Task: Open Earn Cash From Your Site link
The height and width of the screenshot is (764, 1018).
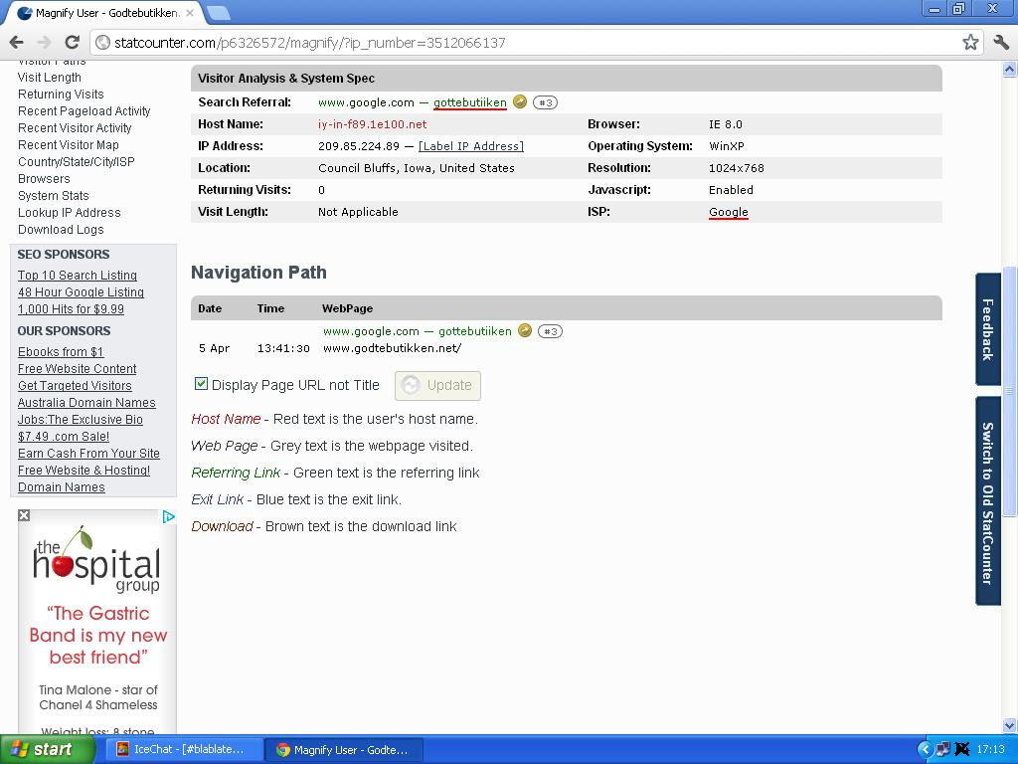Action: click(x=88, y=454)
